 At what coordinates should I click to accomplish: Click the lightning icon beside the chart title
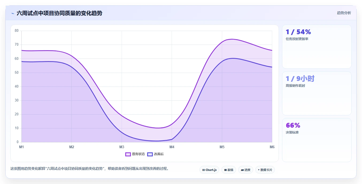(13, 13)
